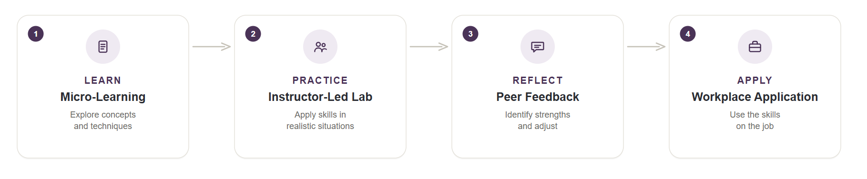Click the document icon above LEARN
867x179 pixels.
tap(103, 47)
